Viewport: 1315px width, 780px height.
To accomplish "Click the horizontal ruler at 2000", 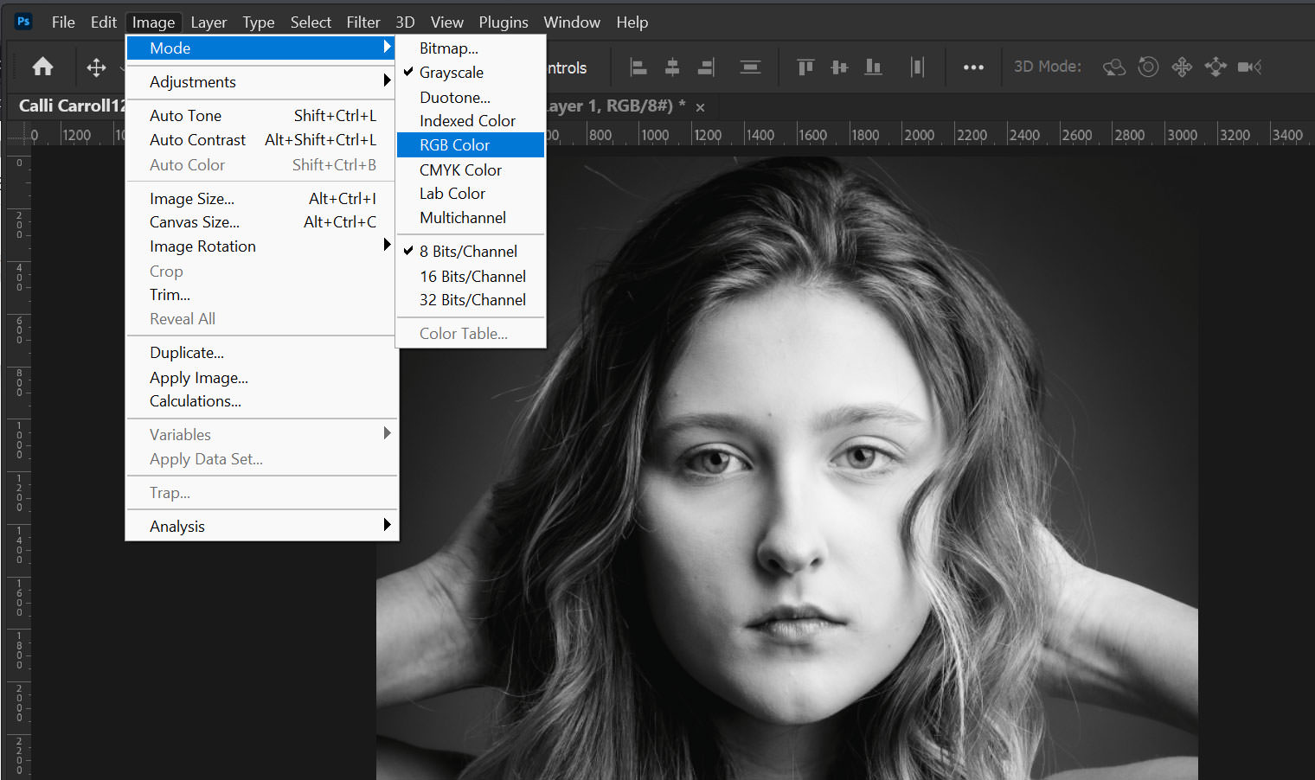I will (919, 135).
